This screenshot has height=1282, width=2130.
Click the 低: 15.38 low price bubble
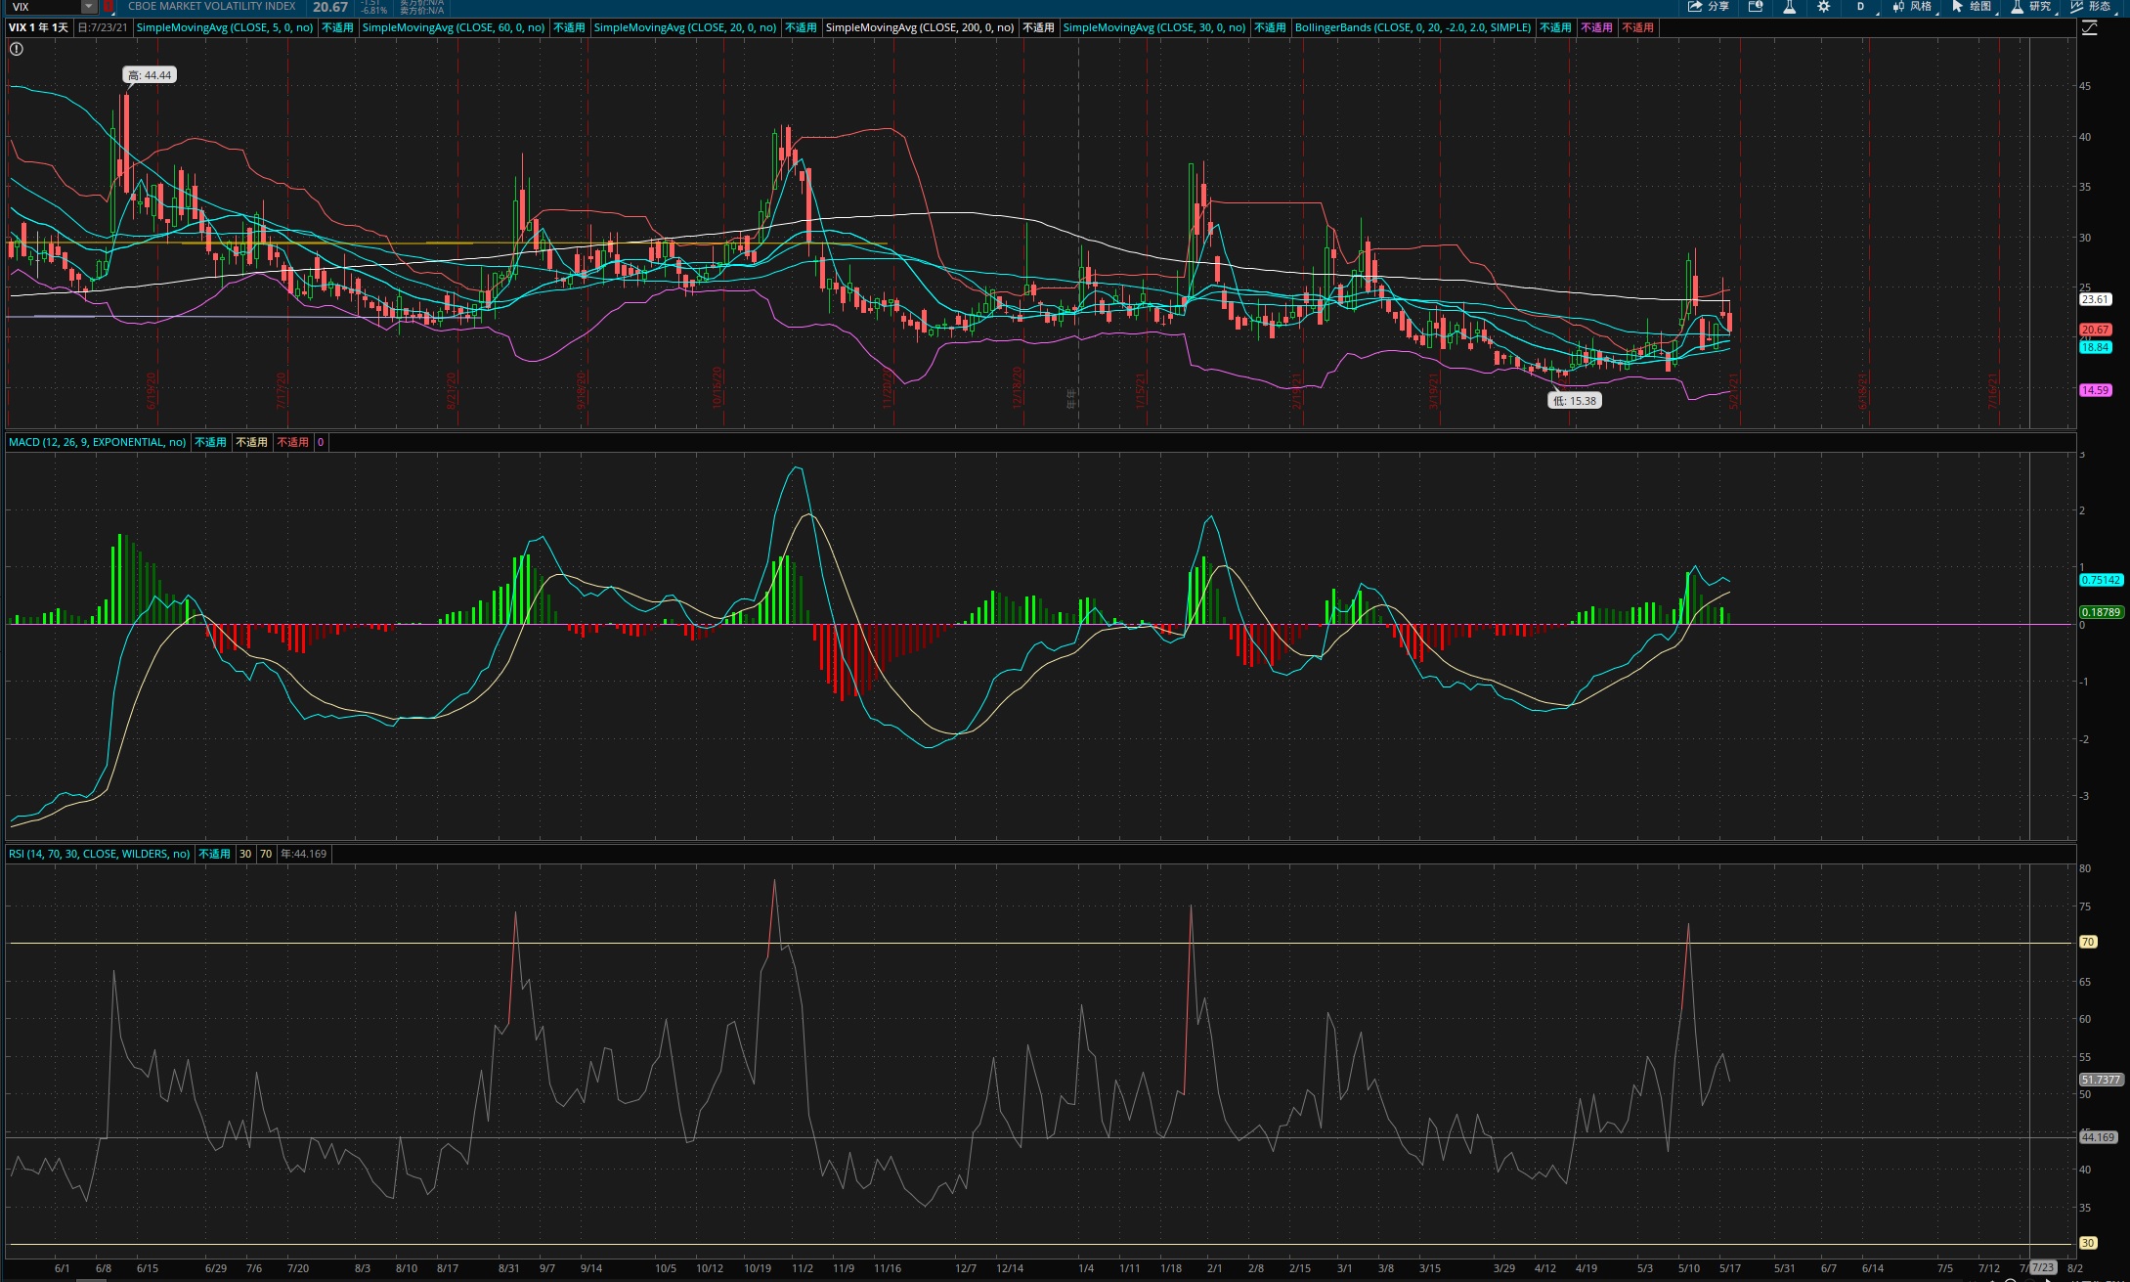pos(1575,401)
